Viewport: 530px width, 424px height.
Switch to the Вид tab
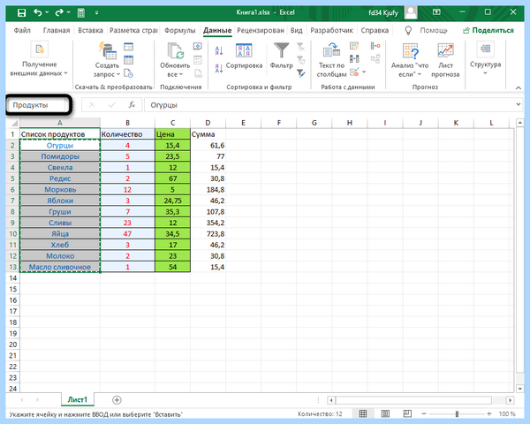[x=297, y=30]
